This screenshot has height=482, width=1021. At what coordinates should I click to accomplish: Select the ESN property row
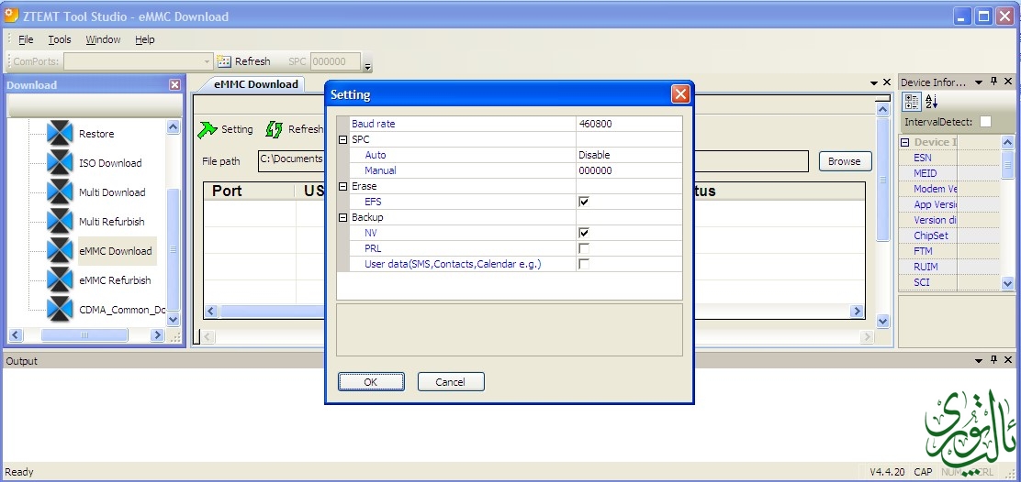click(x=949, y=158)
